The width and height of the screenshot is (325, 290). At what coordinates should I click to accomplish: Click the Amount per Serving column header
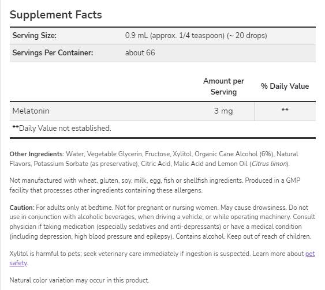[223, 86]
